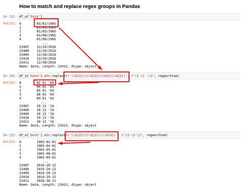Click the value "1965-04-01"
This screenshot has height=193, width=241.
click(46, 146)
